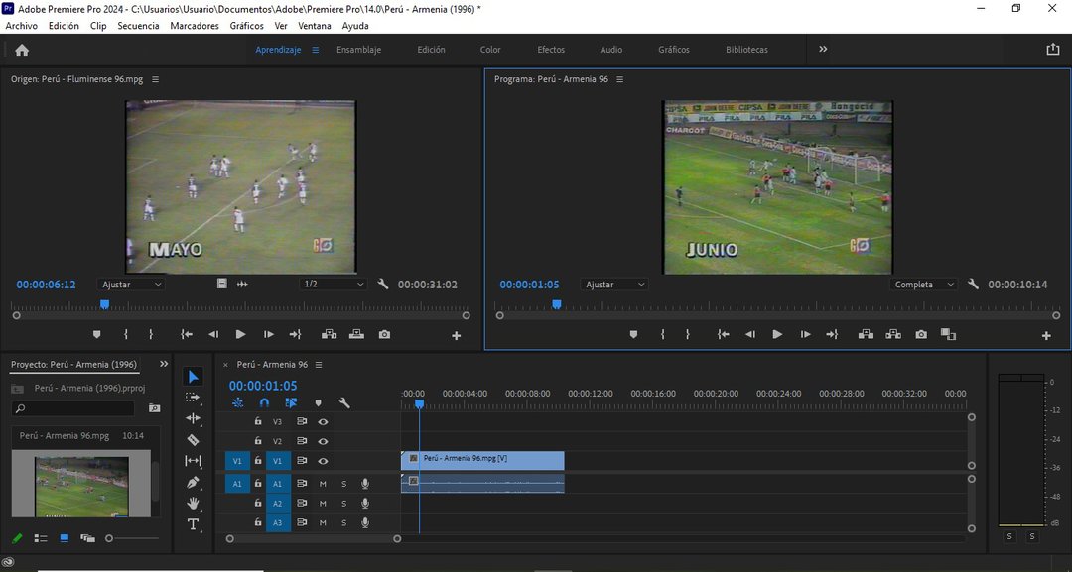This screenshot has height=572, width=1072.
Task: Click the project thumbnail zoom slider
Action: coord(109,538)
